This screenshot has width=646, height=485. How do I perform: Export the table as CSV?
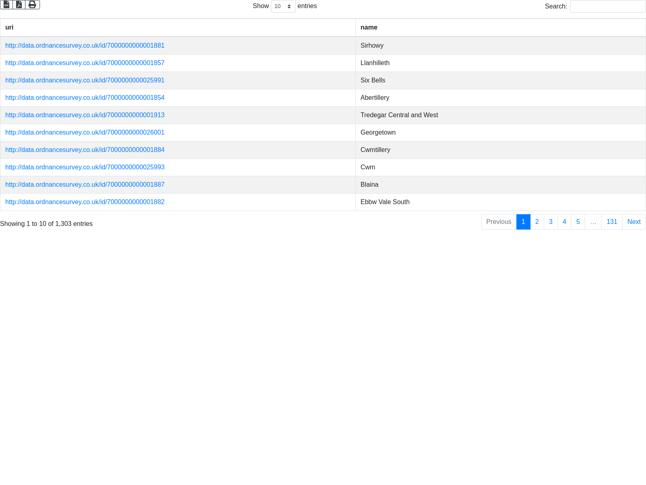coord(6,4)
